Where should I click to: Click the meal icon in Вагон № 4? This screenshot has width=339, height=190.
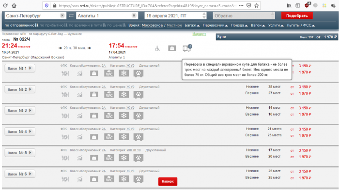pos(65,137)
